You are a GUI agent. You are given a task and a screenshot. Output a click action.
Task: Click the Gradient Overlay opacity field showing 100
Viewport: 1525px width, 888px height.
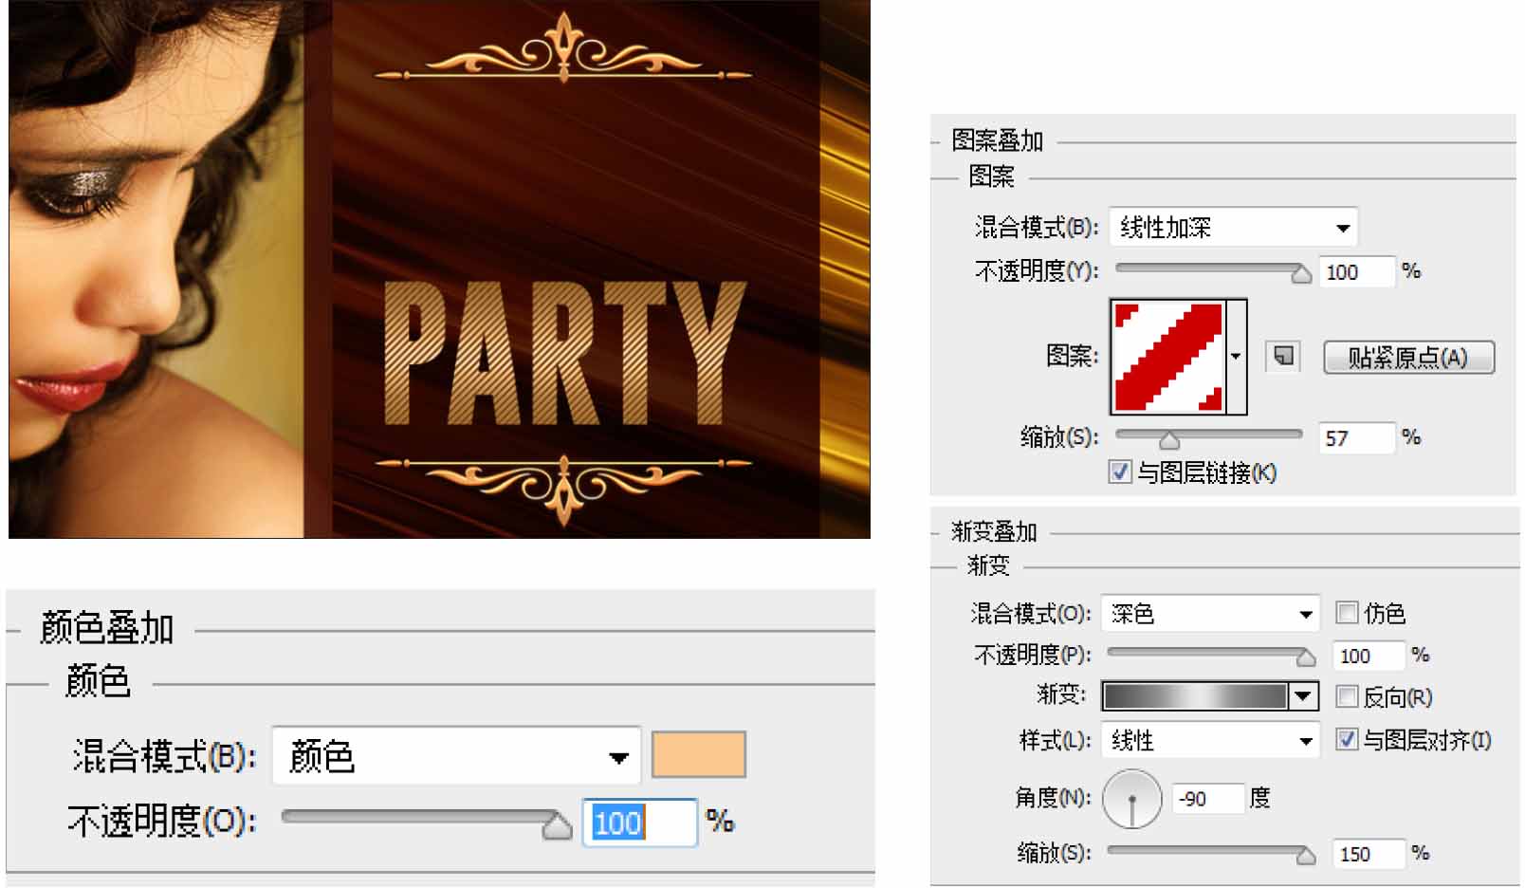click(1369, 656)
